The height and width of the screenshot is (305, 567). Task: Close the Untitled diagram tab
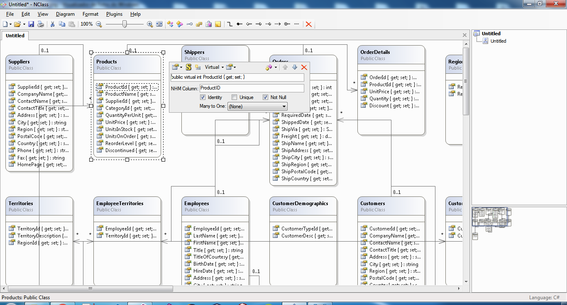click(x=464, y=36)
